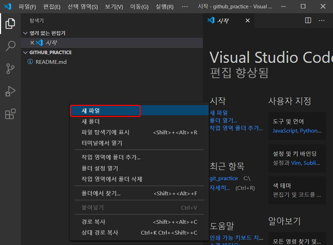The width and height of the screenshot is (333, 245).
Task: Select 경로 복사 menu entry
Action: click(x=139, y=222)
